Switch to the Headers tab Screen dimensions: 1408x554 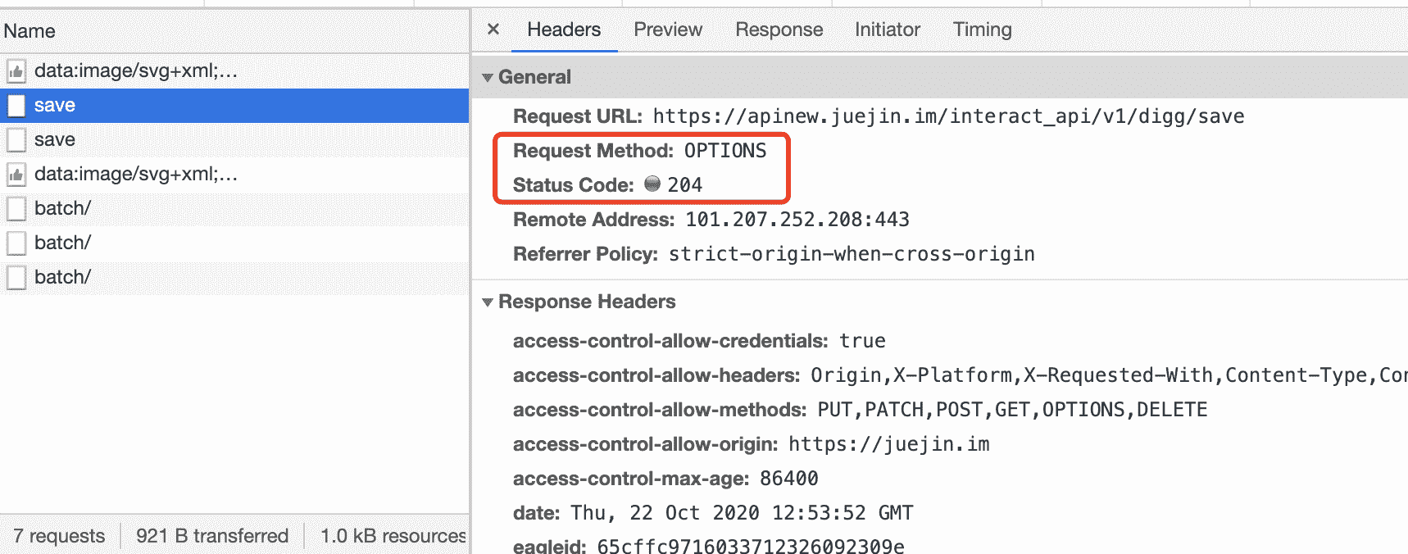click(x=564, y=30)
